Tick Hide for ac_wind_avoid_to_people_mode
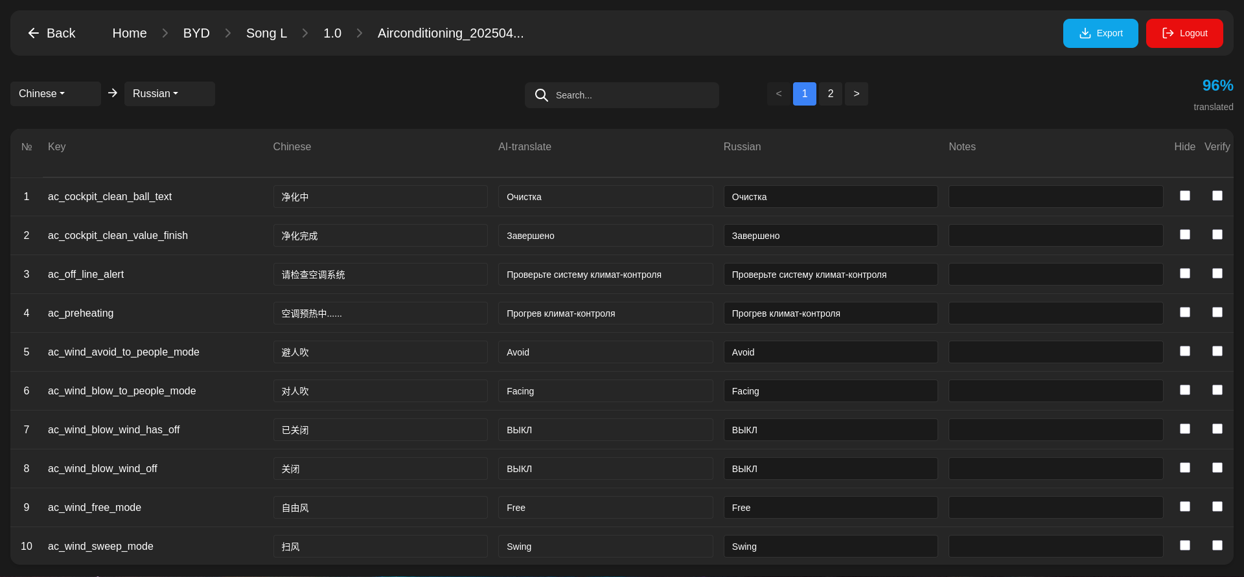The image size is (1244, 577). click(x=1185, y=351)
